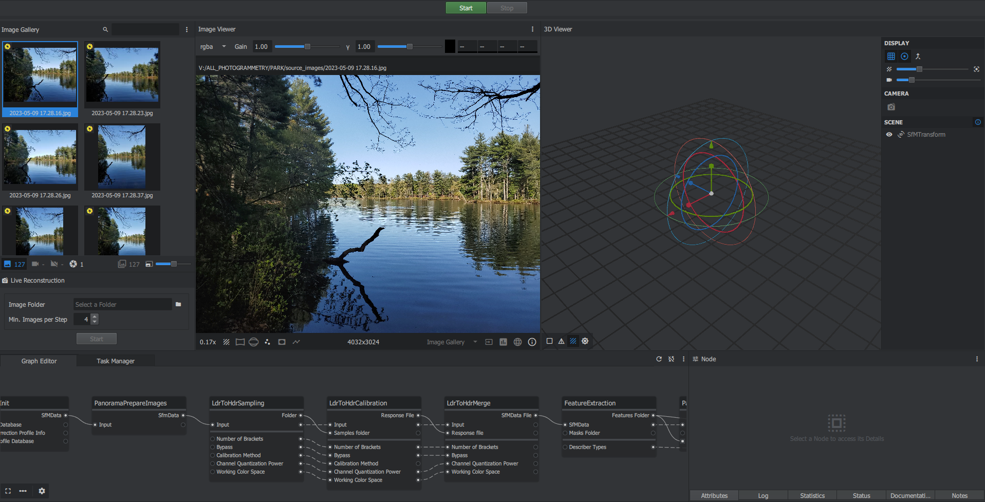Click the Live Reconstruction Start button
The height and width of the screenshot is (502, 985).
coord(97,339)
